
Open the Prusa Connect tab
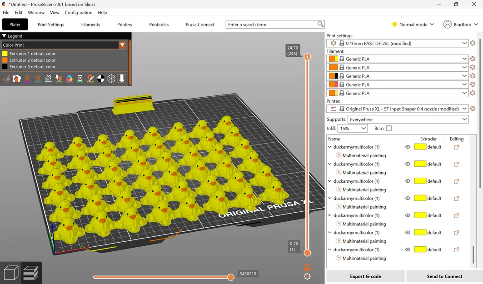click(x=199, y=25)
